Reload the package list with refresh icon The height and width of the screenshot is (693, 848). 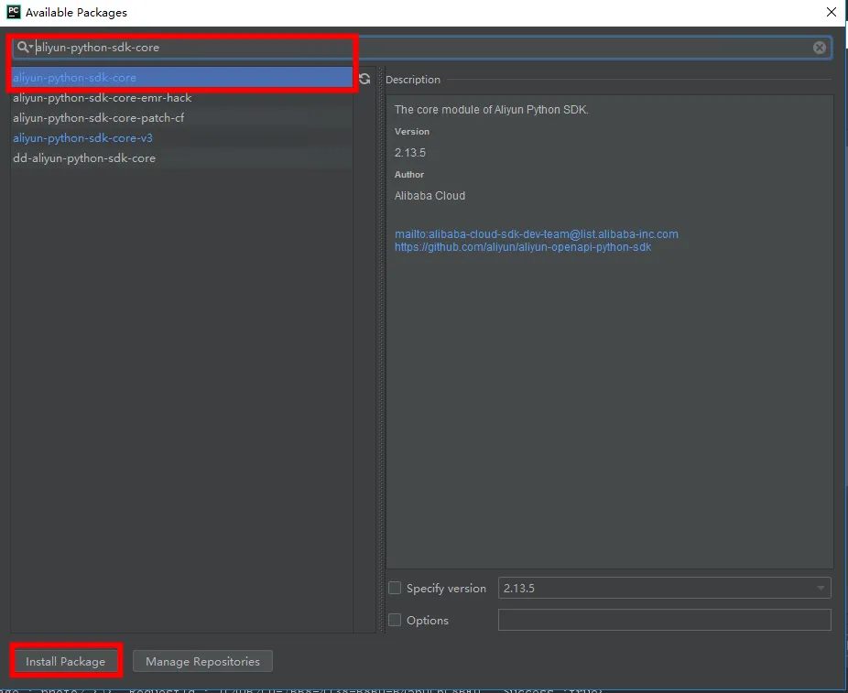tap(364, 79)
